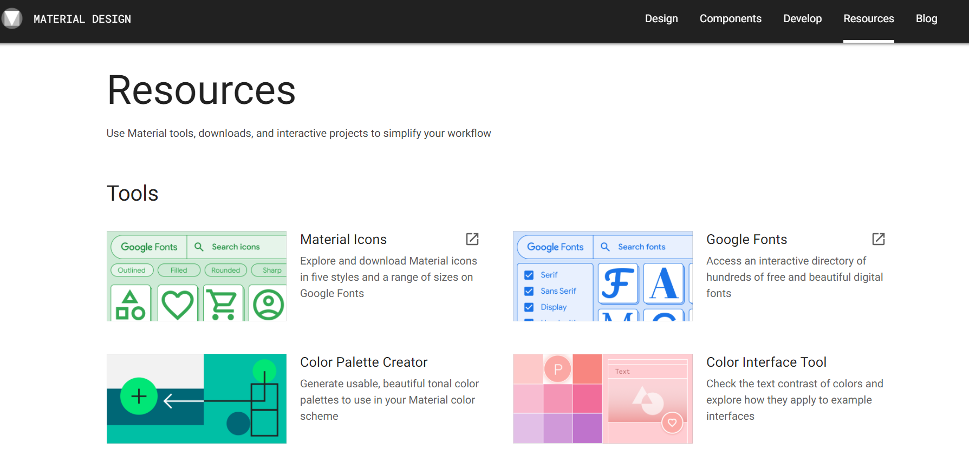Open the Color Palette Creator title
Image resolution: width=969 pixels, height=469 pixels.
coord(363,362)
